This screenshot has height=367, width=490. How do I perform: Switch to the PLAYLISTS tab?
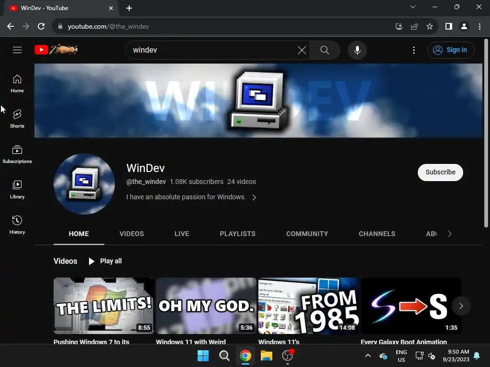pos(237,234)
